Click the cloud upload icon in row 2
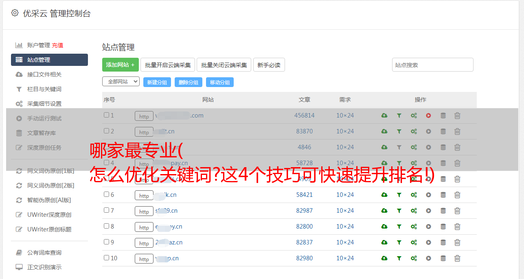Viewport: 524px width, 279px height. 384,131
